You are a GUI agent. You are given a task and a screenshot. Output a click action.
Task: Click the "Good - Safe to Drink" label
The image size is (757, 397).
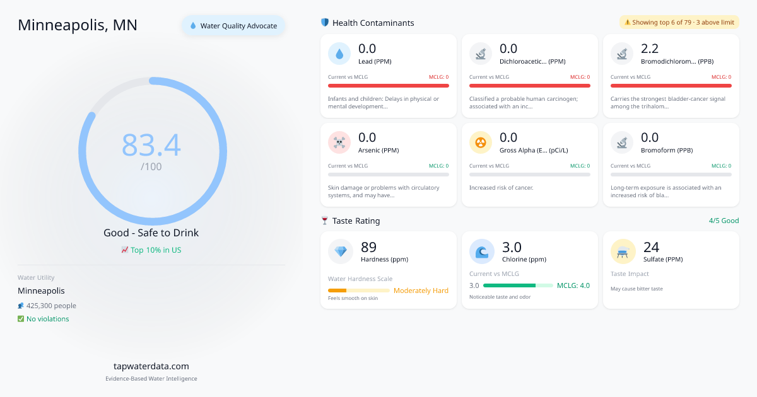pyautogui.click(x=151, y=233)
